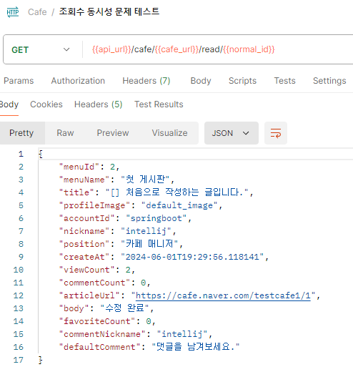
Task: Click the "position" value '카페 매니저'
Action: [149, 244]
